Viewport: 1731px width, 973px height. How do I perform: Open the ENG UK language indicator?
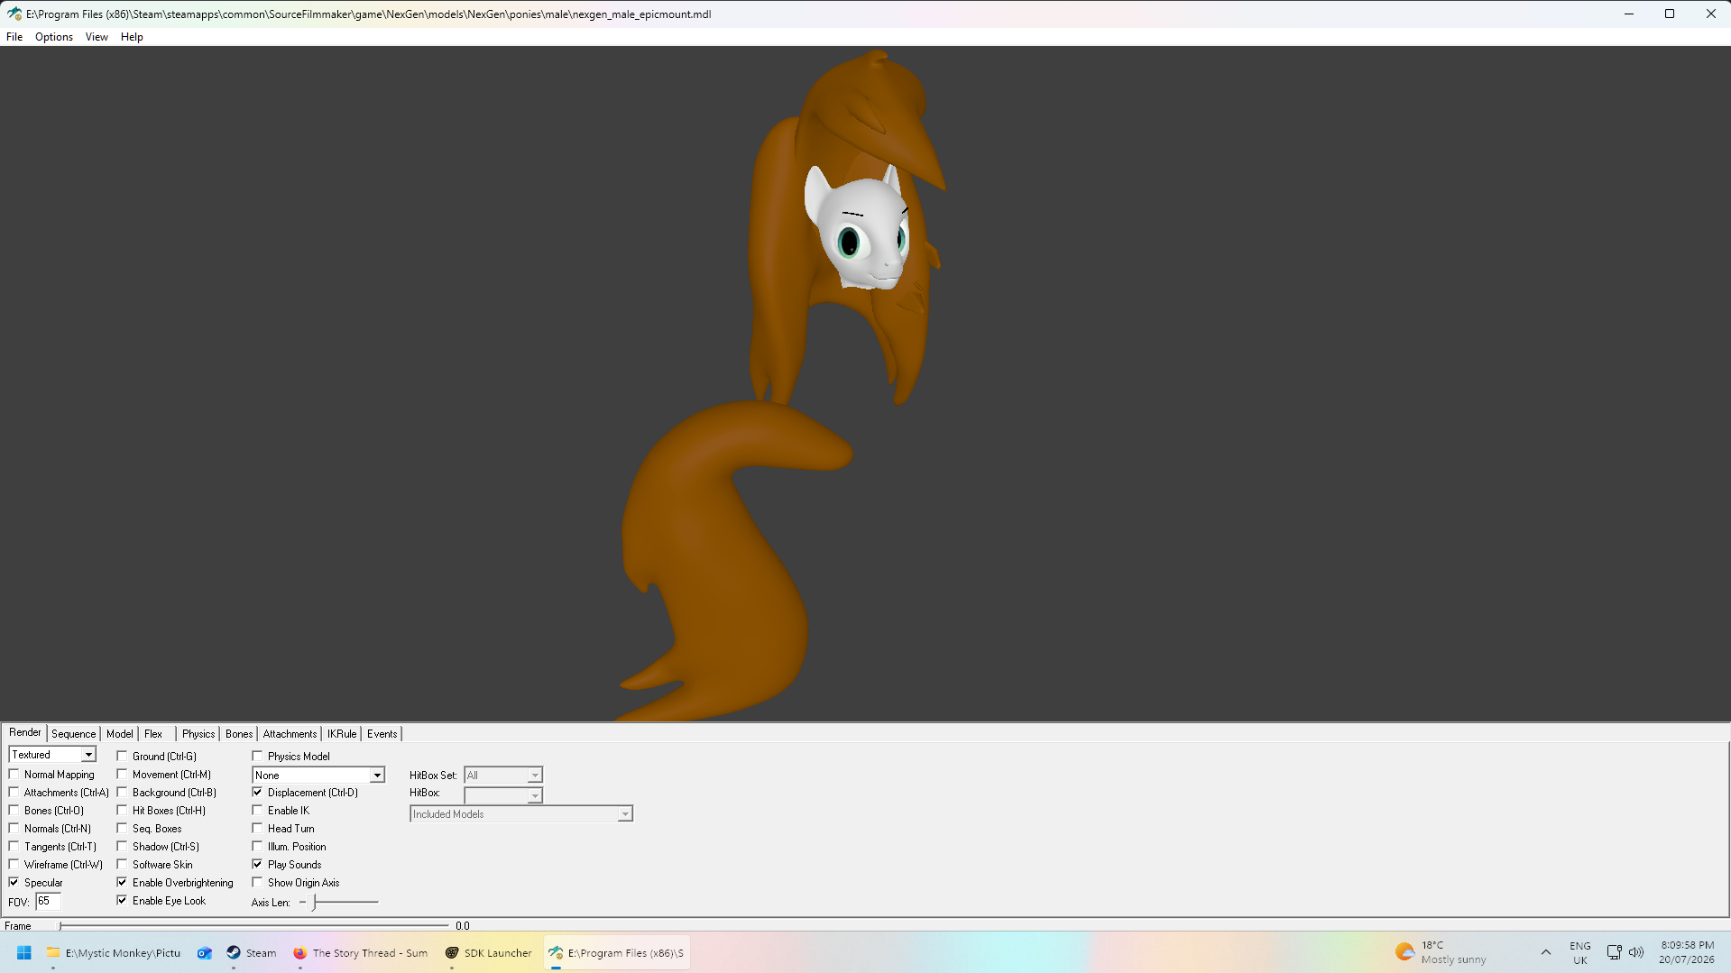pos(1580,952)
